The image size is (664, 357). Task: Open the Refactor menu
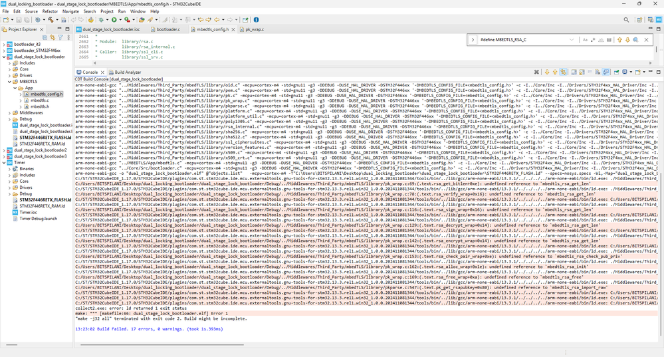click(x=50, y=11)
